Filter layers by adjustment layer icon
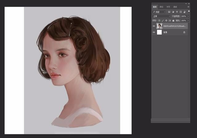This screenshot has width=197, height=138. 173,12
